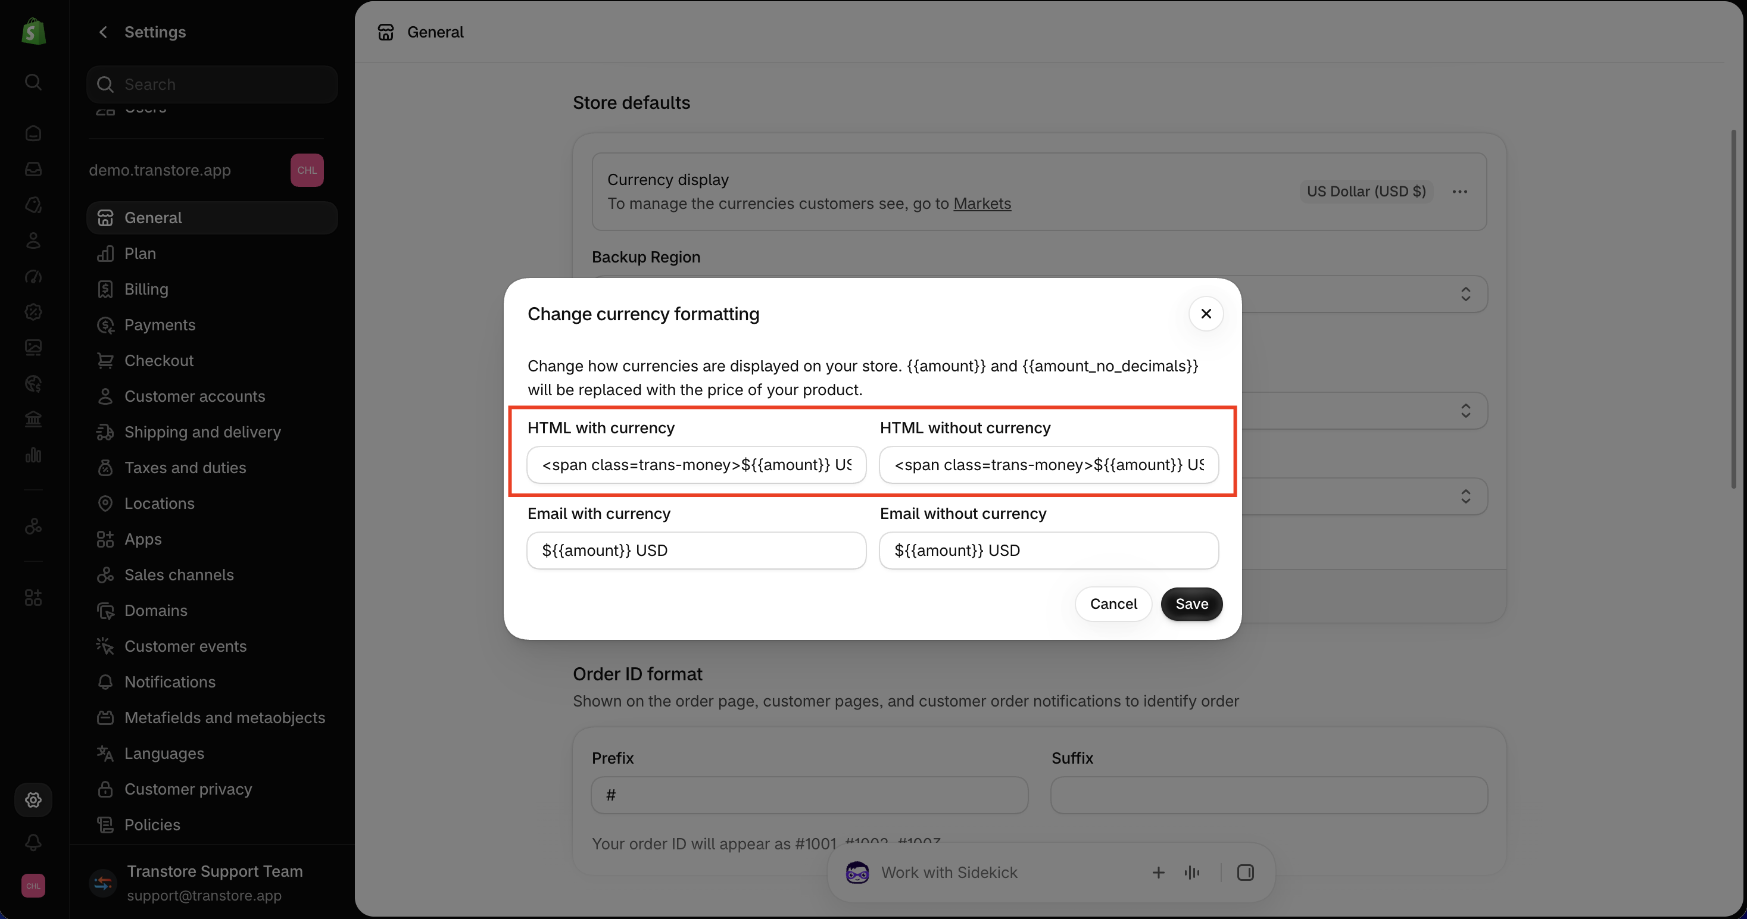Open Customer accounts settings
Image resolution: width=1747 pixels, height=919 pixels.
pos(212,396)
